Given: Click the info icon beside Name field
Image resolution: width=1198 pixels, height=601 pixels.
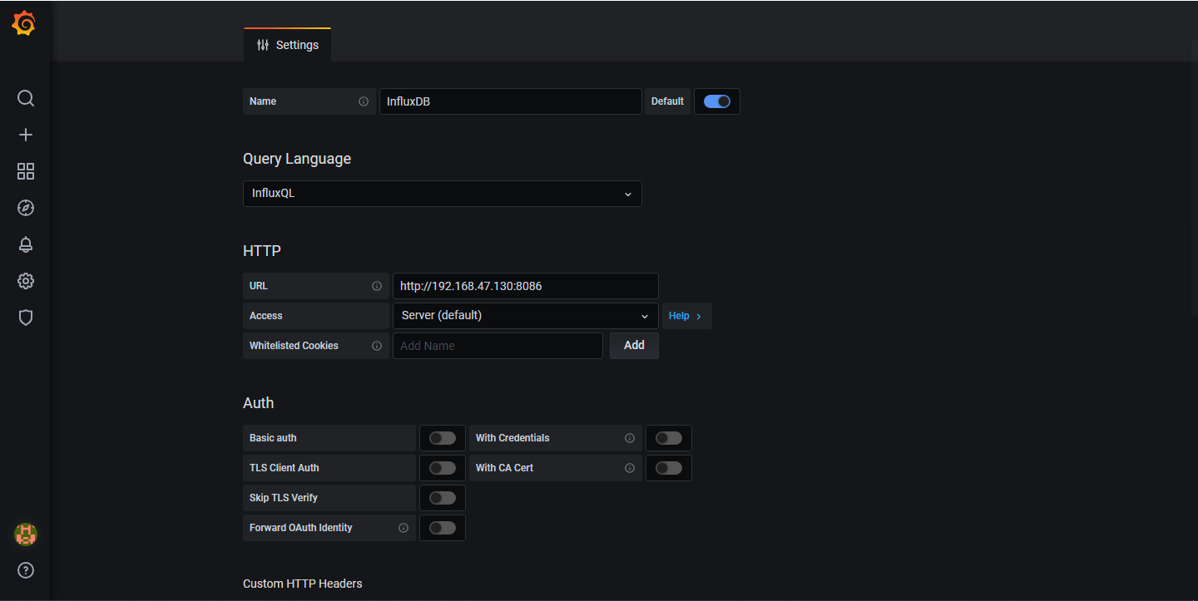Looking at the screenshot, I should [364, 101].
